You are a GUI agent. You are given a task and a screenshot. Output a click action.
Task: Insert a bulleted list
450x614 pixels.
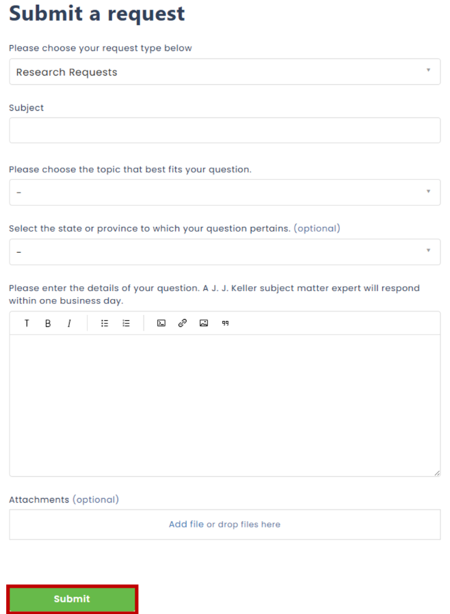[x=105, y=323]
